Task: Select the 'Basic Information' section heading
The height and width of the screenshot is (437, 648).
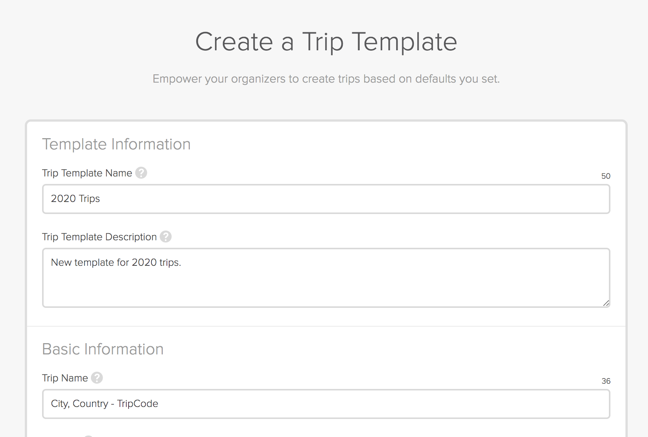Action: pos(103,349)
